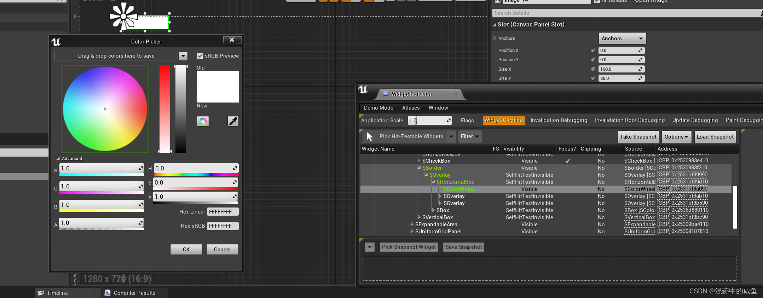Screen dimensions: 763x298
Task: Open Demo Mode menu in Widget Reflector
Action: pos(378,108)
